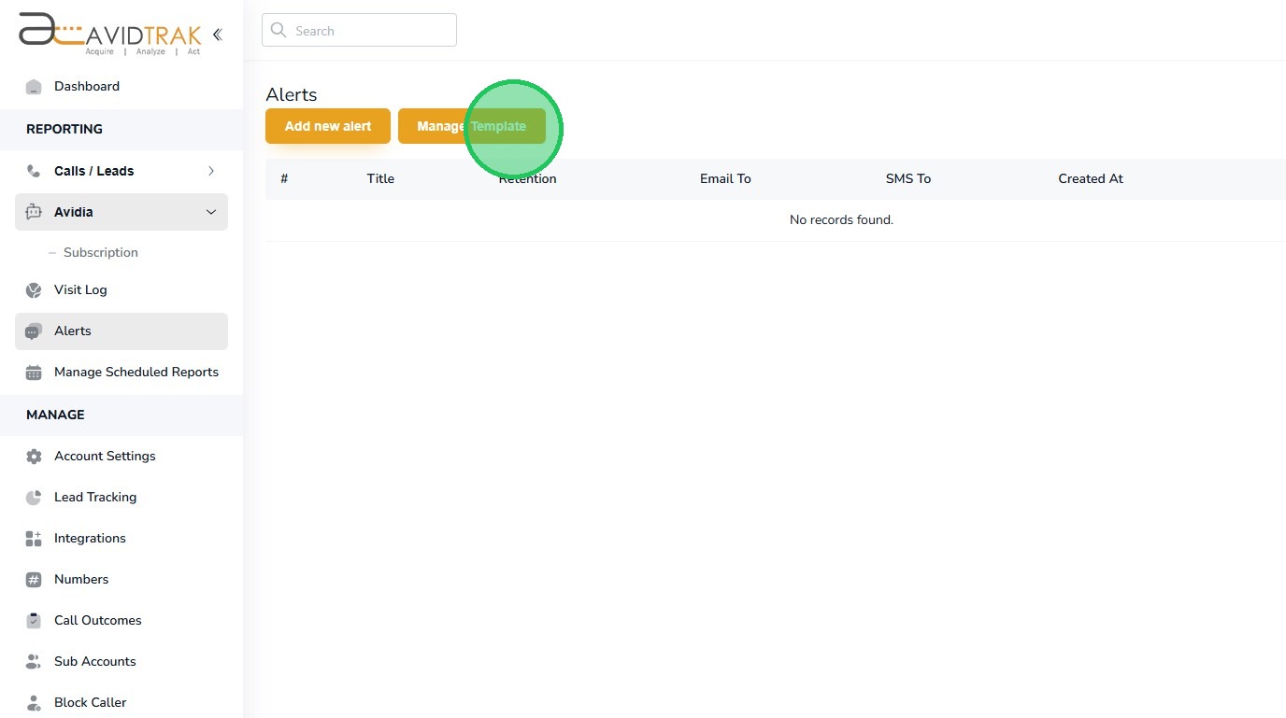Click the Add new alert button
Image resolution: width=1286 pixels, height=718 pixels.
pos(328,126)
